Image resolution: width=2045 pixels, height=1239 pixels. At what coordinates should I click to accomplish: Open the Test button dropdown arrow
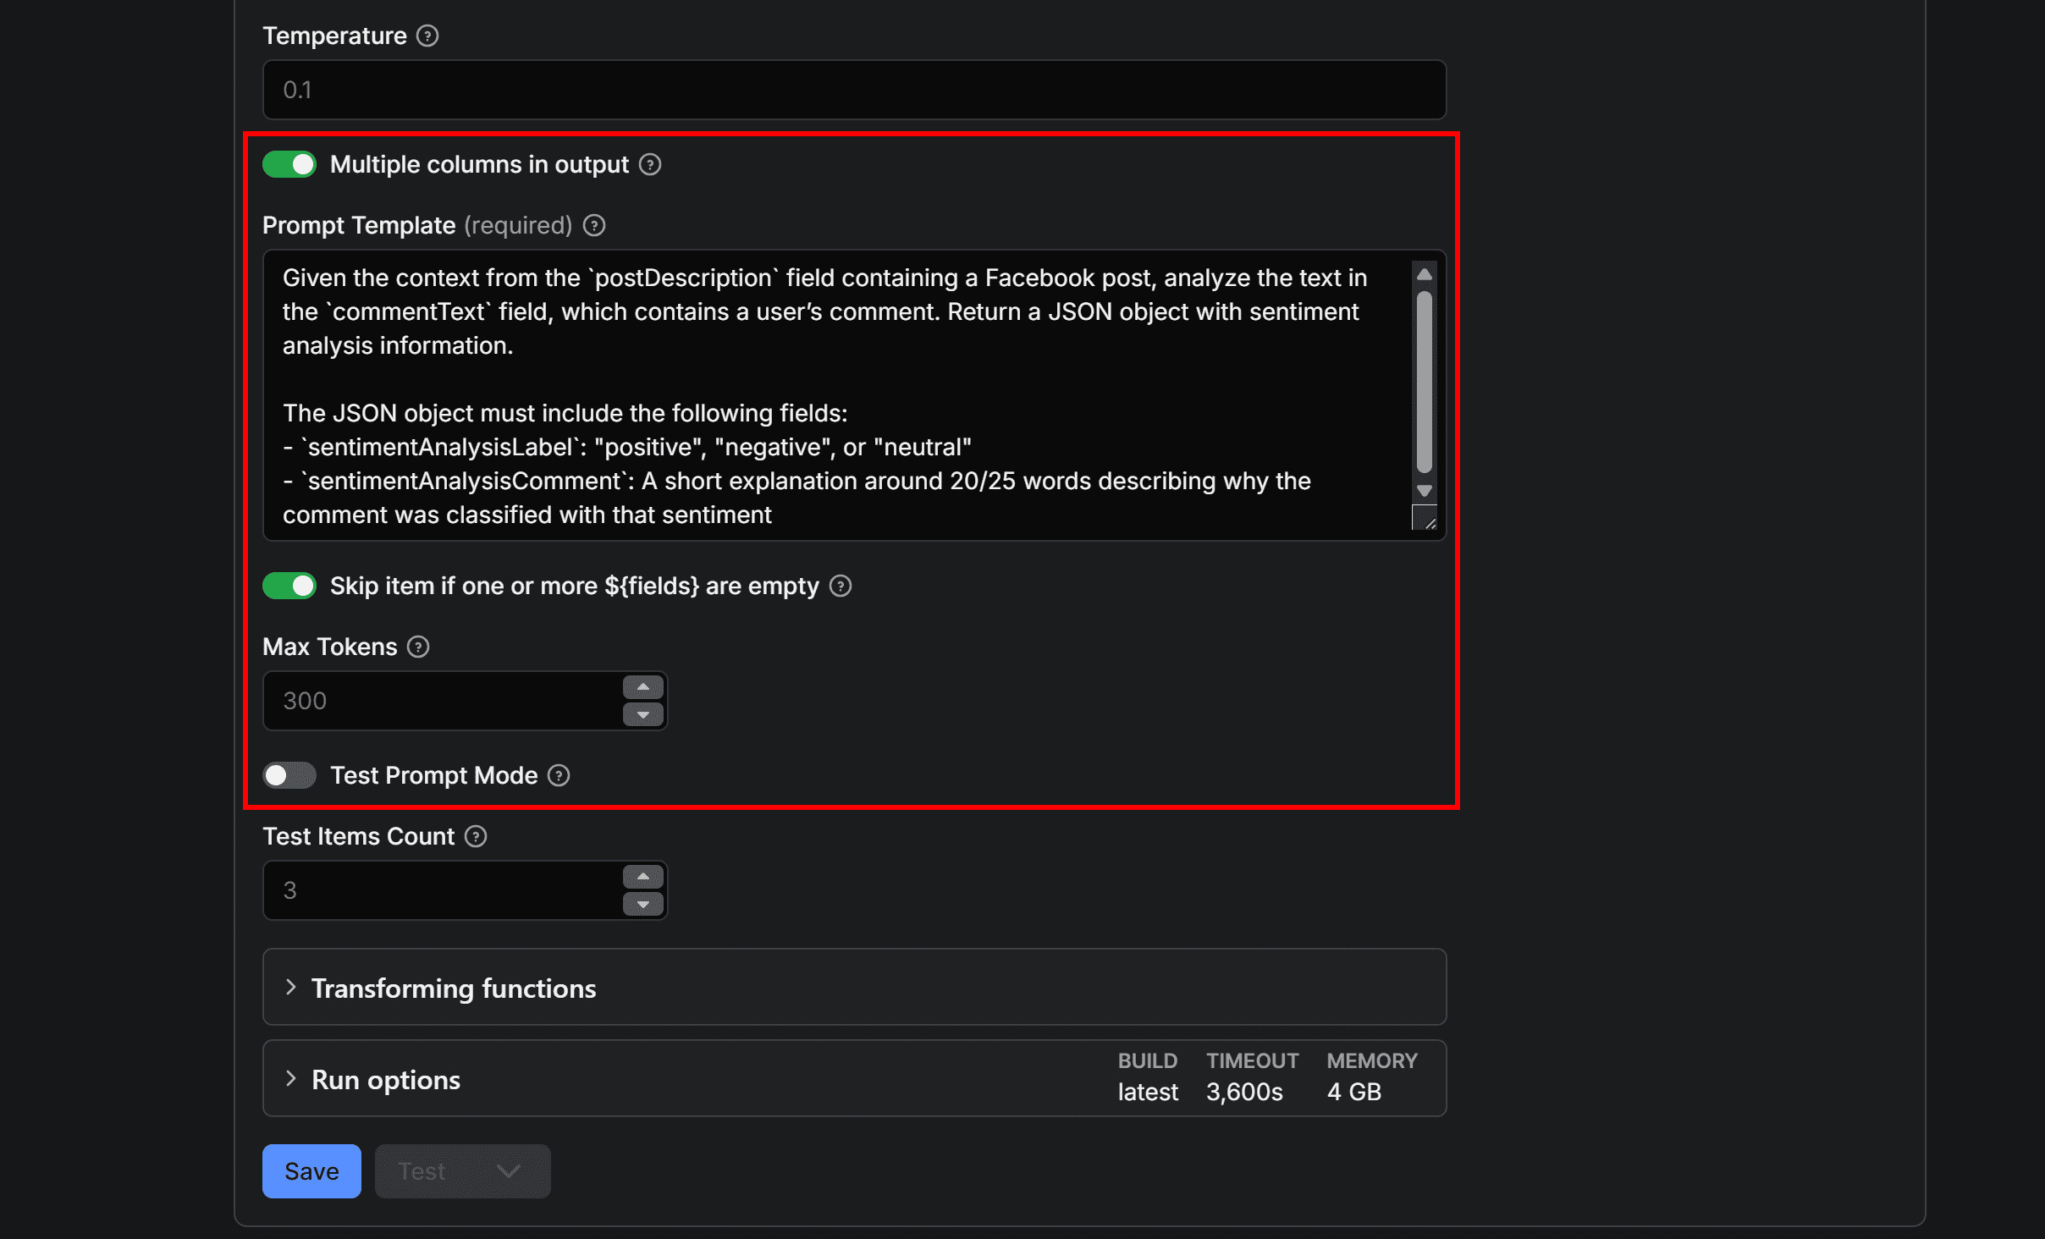coord(509,1171)
